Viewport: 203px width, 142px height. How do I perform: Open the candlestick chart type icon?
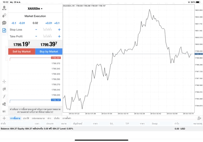(4, 89)
